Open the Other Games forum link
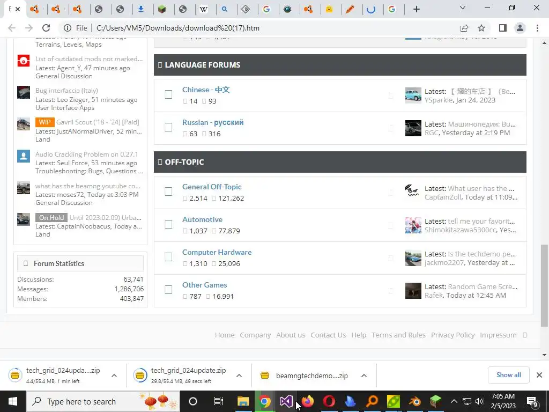Viewport: 549px width, 412px height. [204, 285]
